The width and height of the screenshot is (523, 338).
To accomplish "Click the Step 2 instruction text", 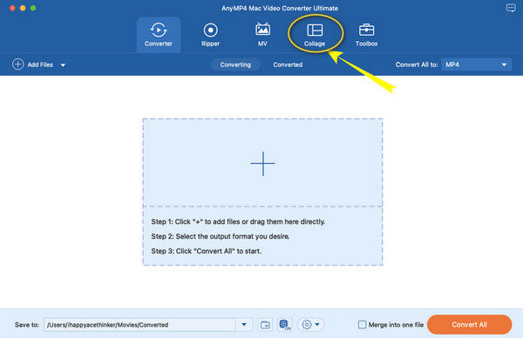I will click(x=221, y=236).
